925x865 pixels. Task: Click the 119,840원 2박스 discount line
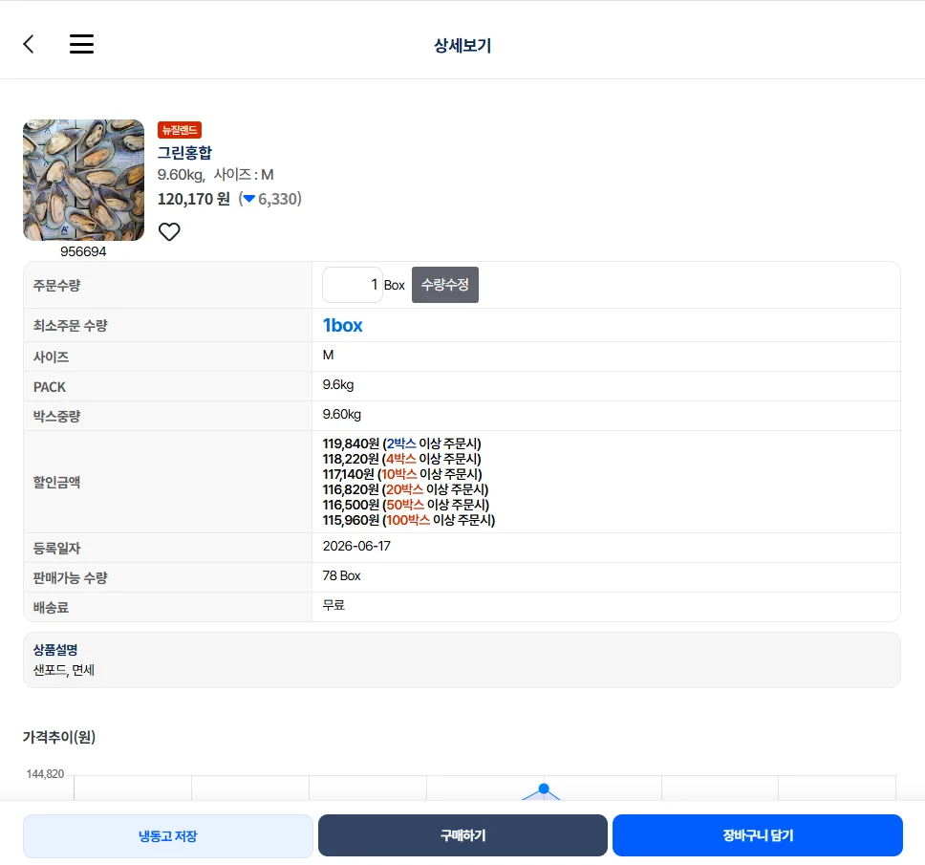pos(401,443)
